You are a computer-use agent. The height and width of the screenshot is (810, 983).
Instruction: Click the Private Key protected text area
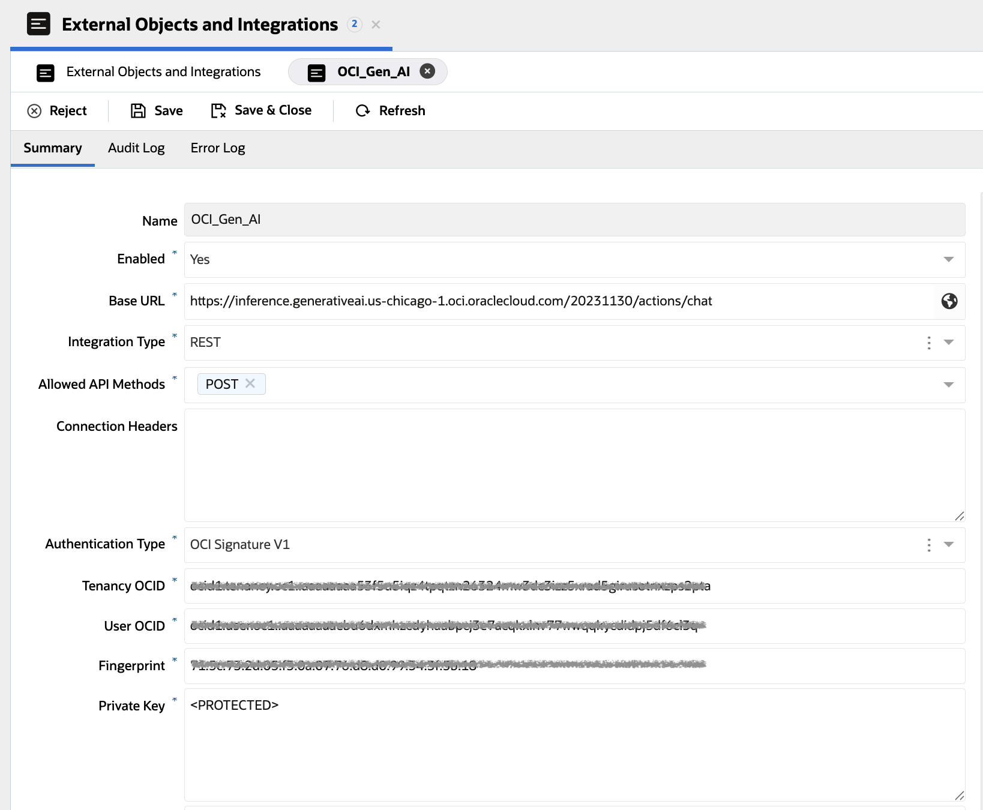pos(574,745)
